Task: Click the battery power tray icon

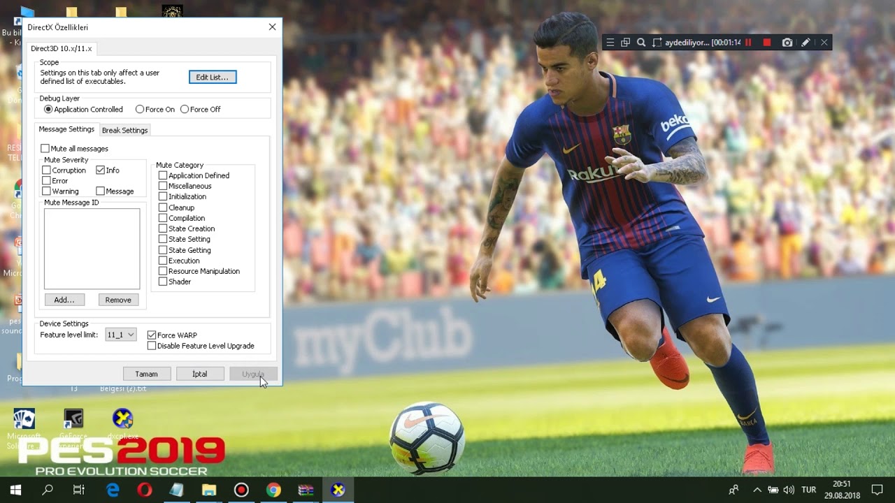Action: (x=773, y=490)
